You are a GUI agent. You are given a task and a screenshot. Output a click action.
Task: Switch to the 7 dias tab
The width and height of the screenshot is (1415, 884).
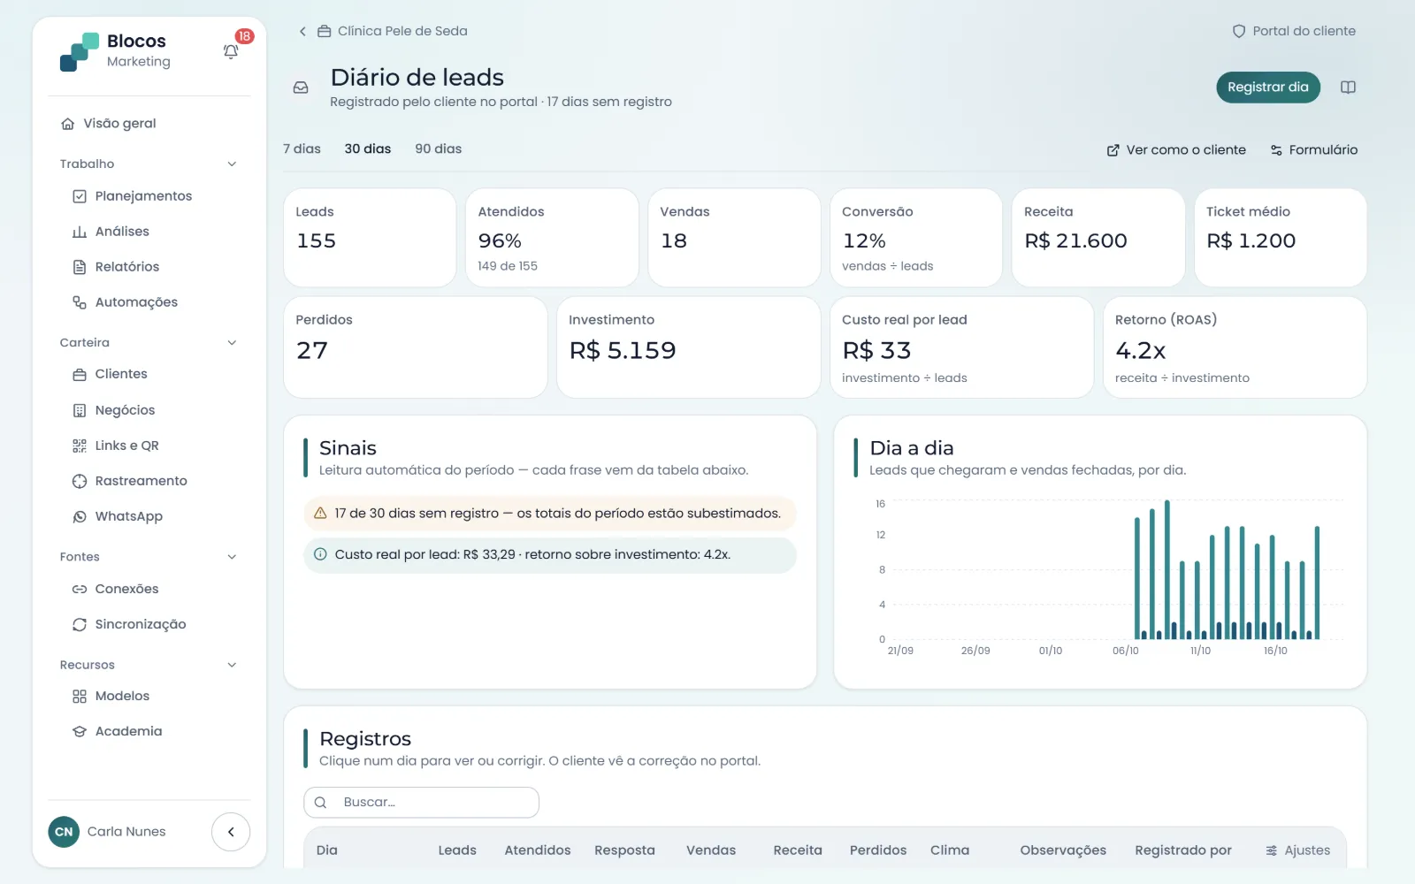click(x=302, y=149)
